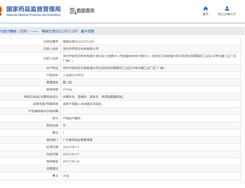Click the 网上办事大厅 person icon
This screenshot has width=245, height=188.
coord(226,8)
